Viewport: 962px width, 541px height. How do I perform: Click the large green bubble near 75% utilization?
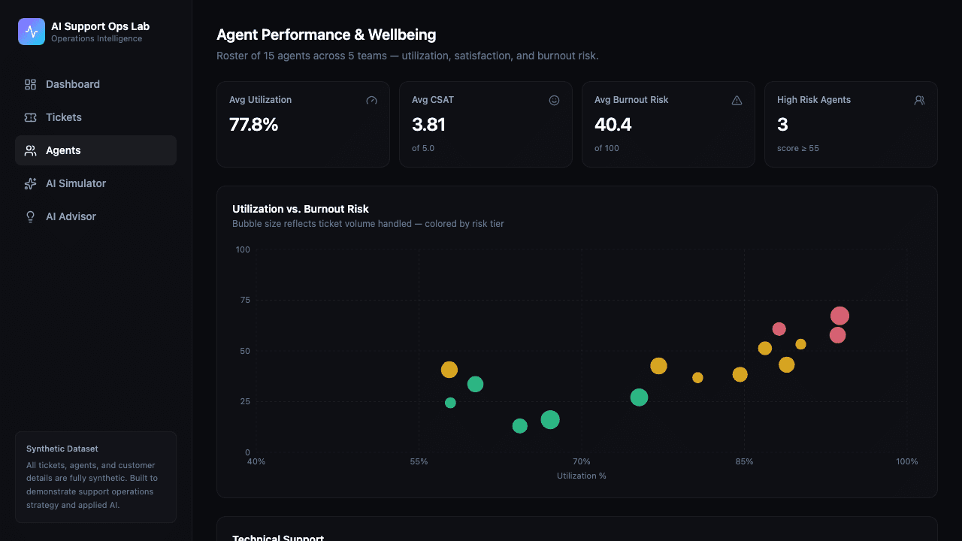639,397
